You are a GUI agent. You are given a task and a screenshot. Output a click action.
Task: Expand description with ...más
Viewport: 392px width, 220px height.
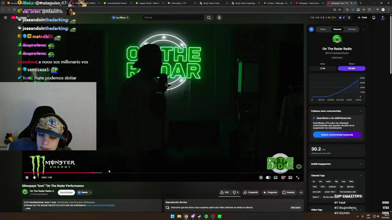27,208
